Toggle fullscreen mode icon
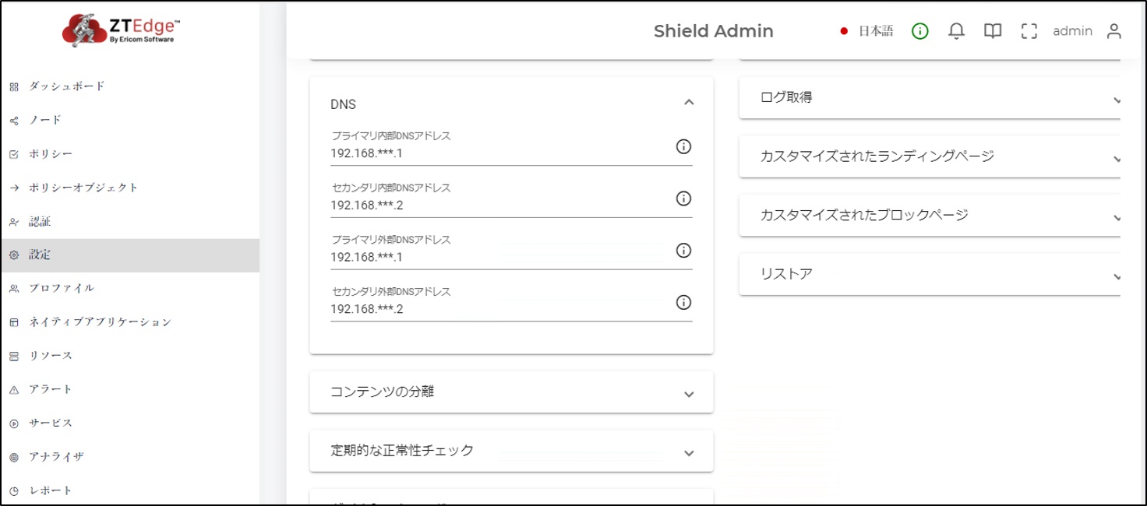Screen dimensions: 1147x506 (x=1029, y=31)
